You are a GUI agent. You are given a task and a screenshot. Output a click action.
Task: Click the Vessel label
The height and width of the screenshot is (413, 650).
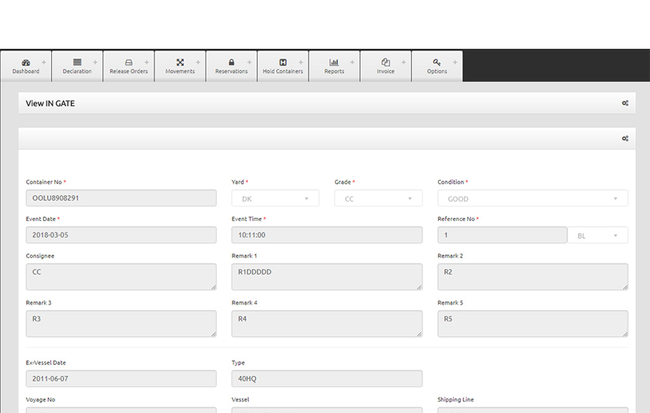click(240, 400)
